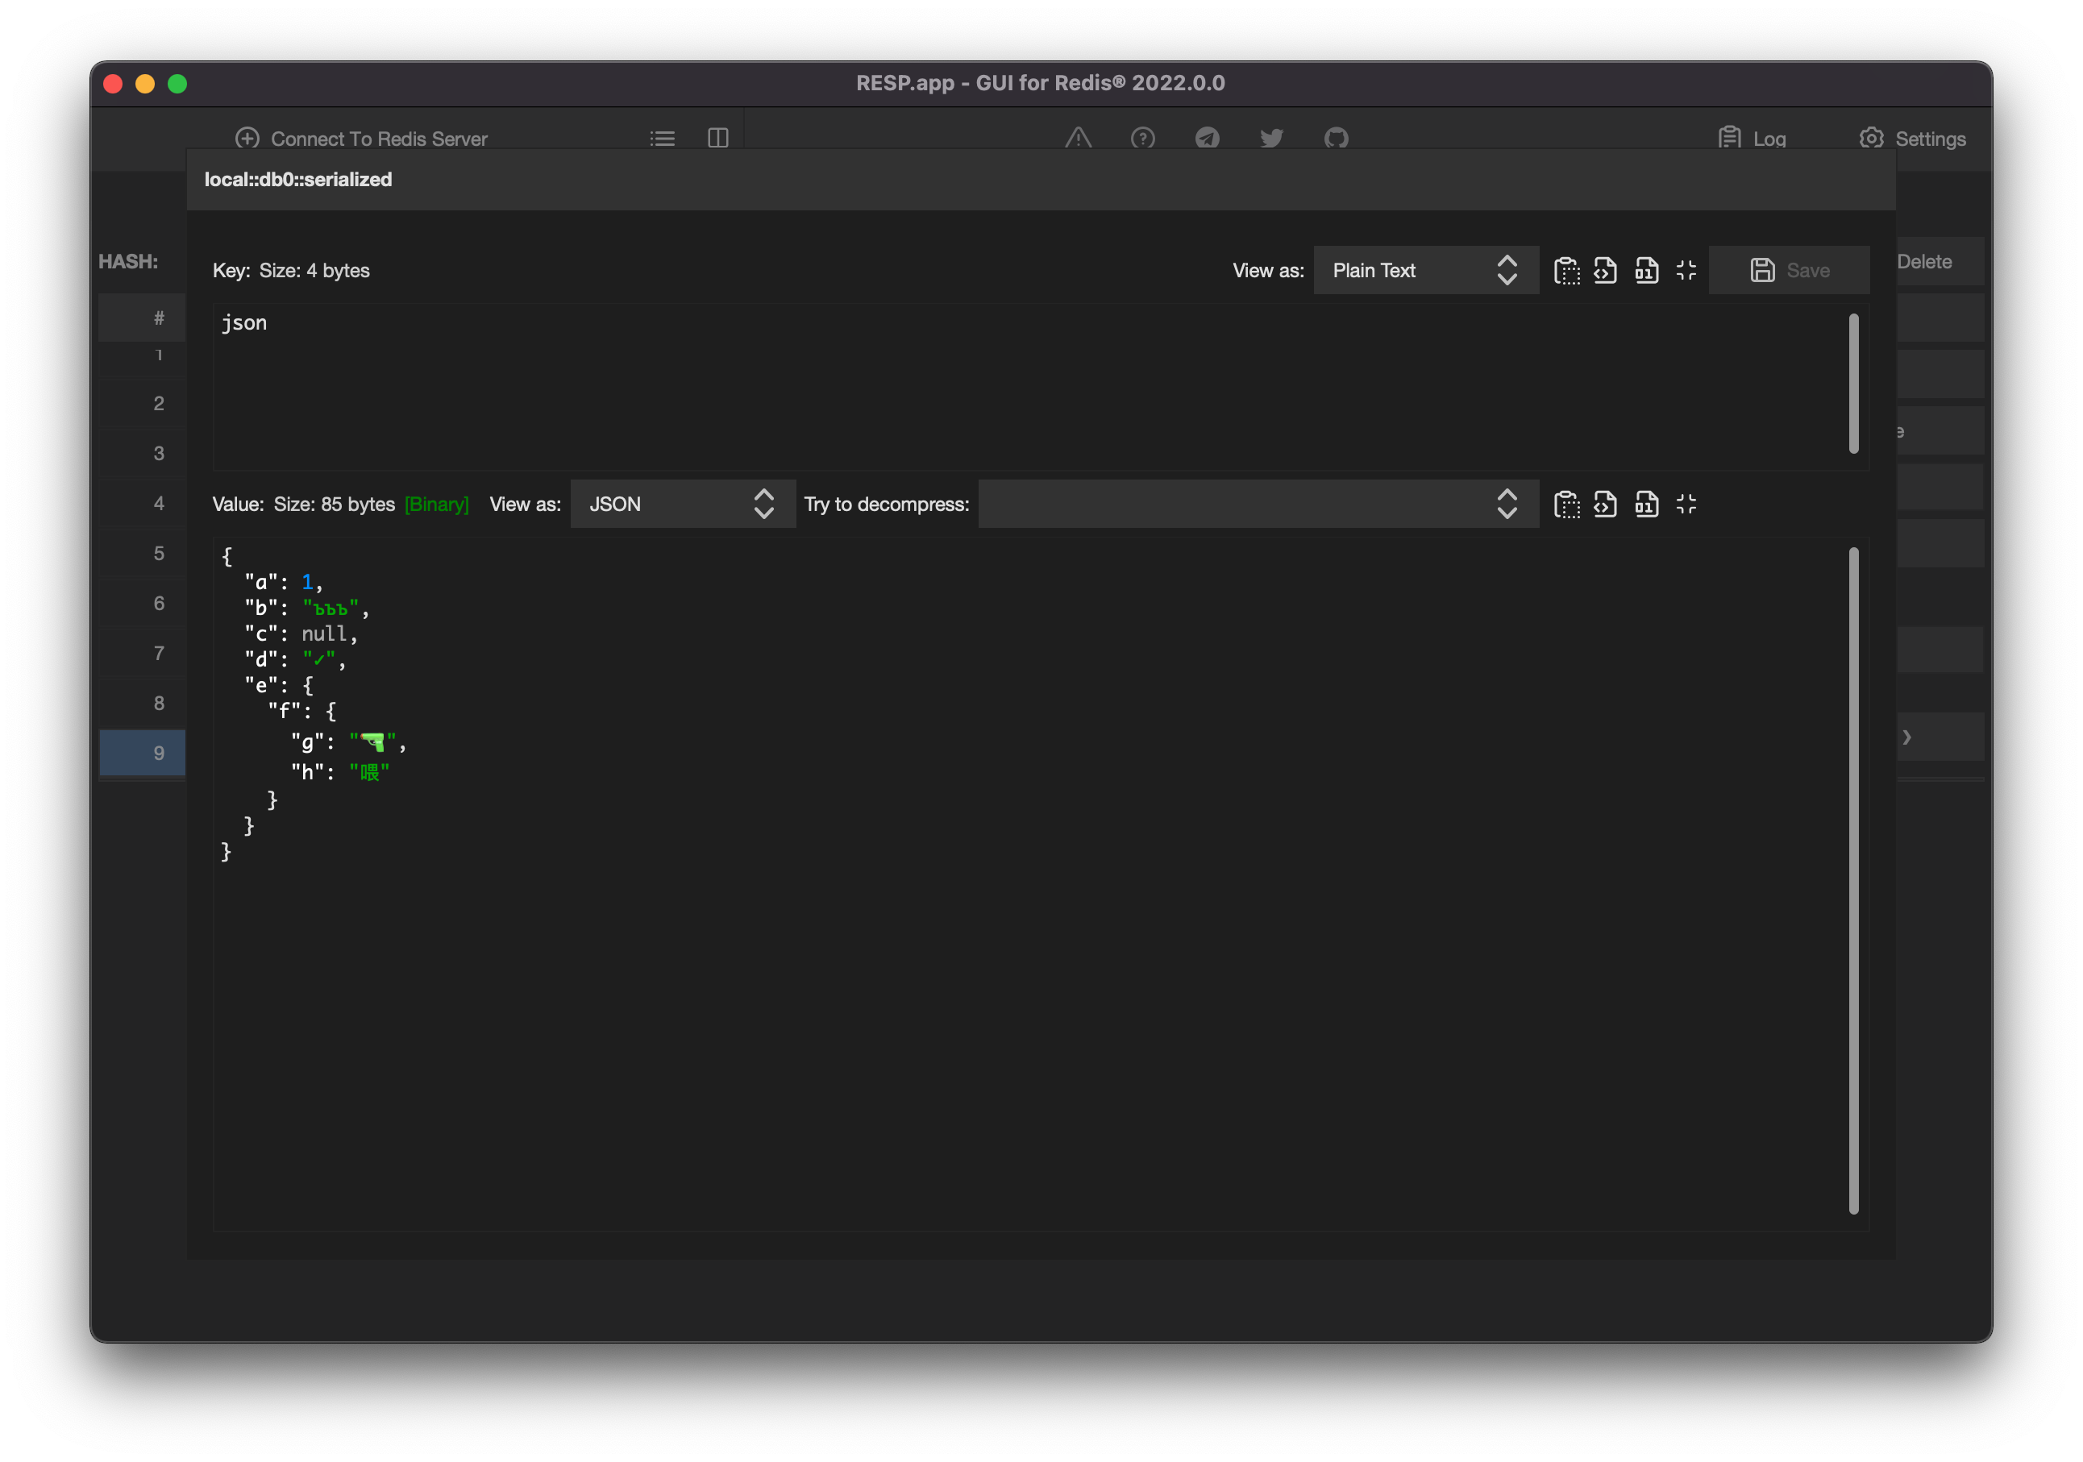Click the green [Binary] label

(x=436, y=505)
